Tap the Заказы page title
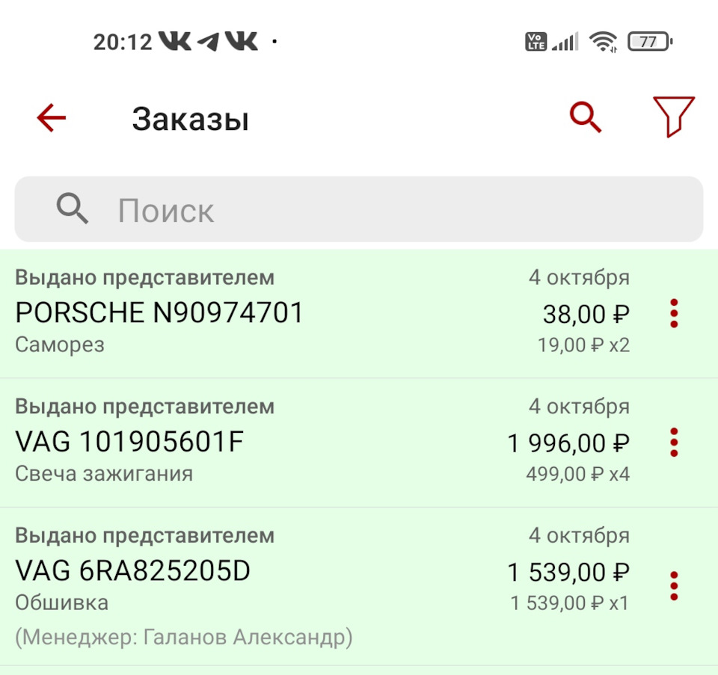Image resolution: width=718 pixels, height=675 pixels. tap(190, 119)
